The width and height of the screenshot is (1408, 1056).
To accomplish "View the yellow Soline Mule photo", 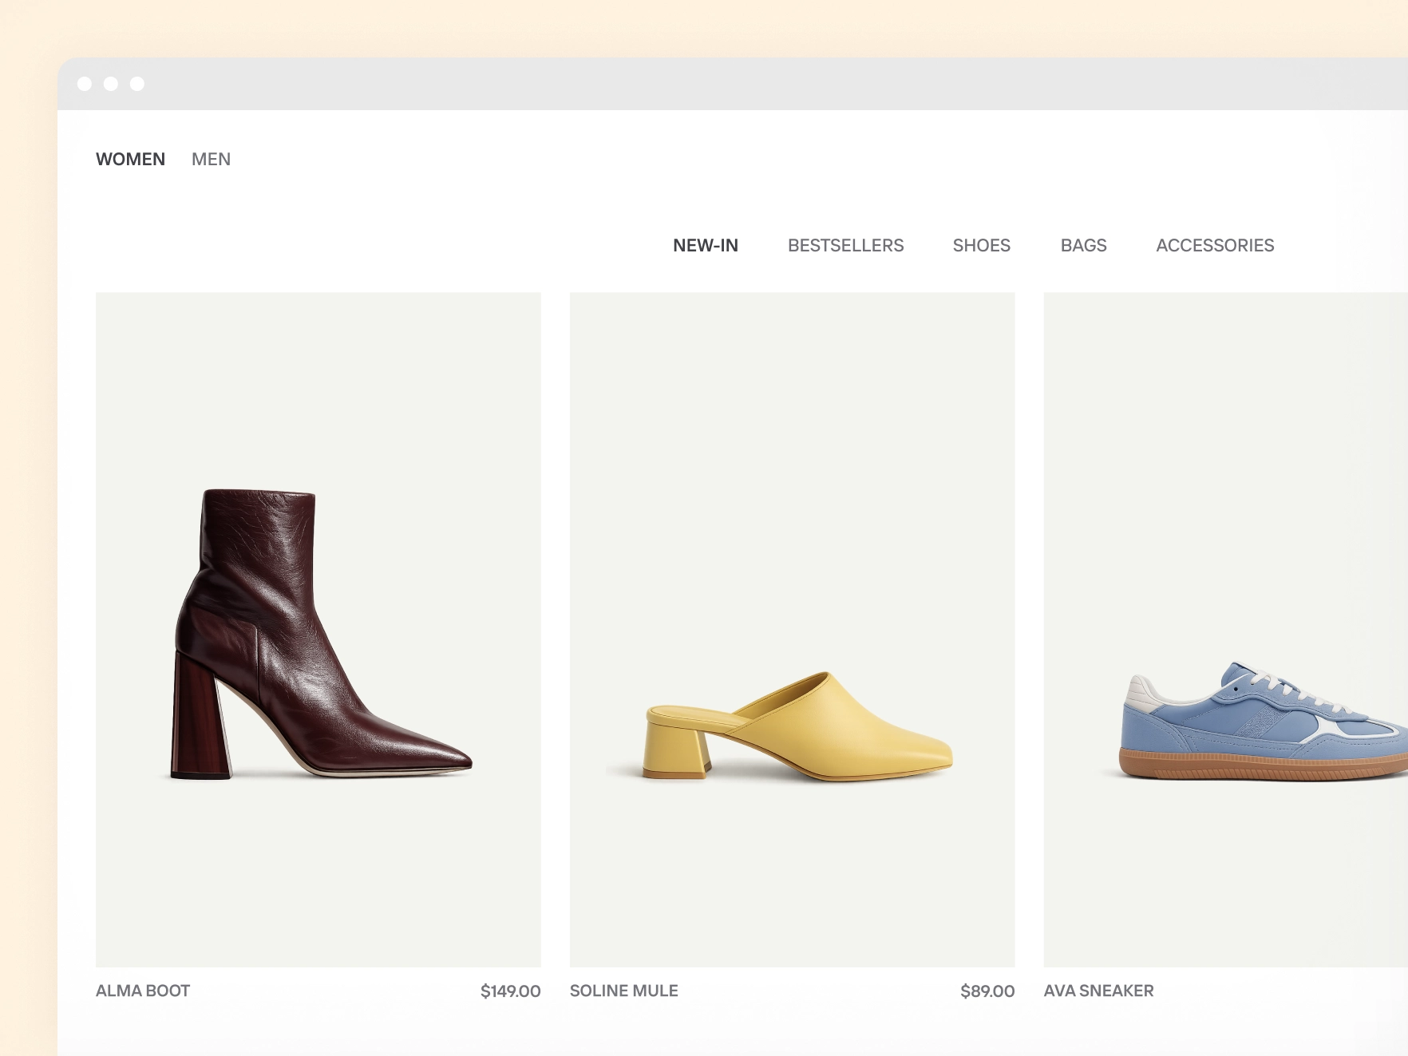I will [792, 630].
